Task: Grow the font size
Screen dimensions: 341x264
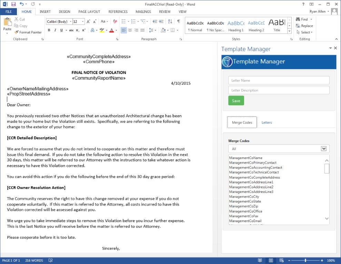Action: point(88,21)
